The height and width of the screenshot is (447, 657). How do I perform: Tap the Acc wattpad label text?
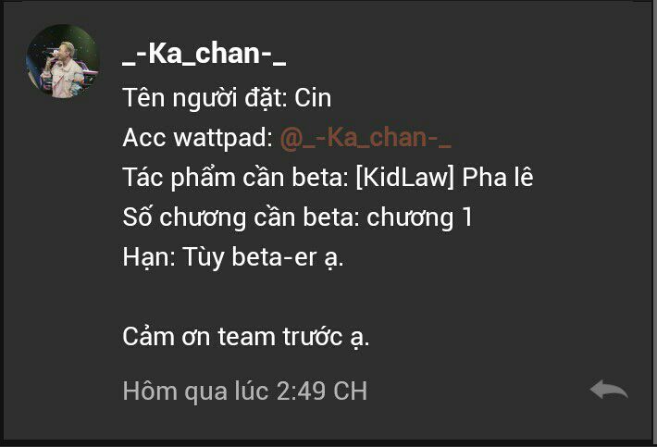pos(198,138)
